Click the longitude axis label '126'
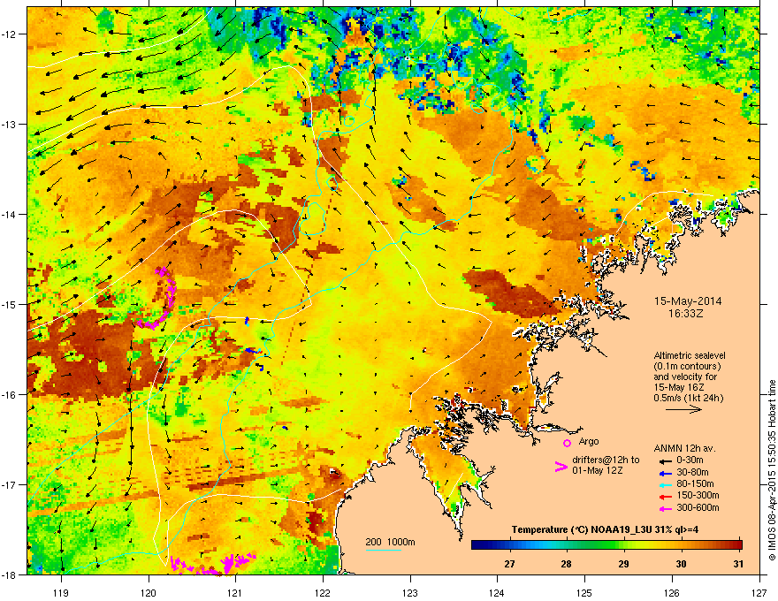Screen dimensions: 778x601 (x=672, y=592)
